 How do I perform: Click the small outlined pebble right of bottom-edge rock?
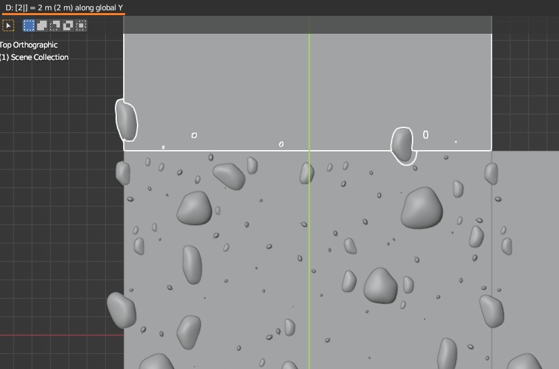click(426, 134)
